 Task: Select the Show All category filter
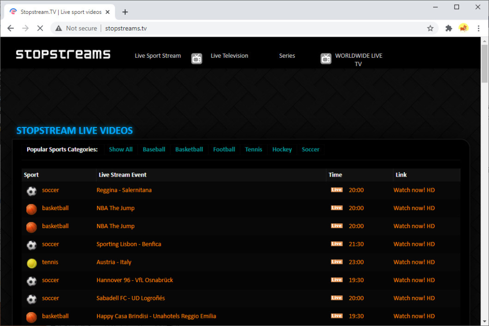(x=121, y=149)
